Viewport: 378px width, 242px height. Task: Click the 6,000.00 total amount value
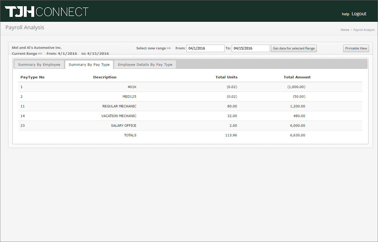[298, 126]
